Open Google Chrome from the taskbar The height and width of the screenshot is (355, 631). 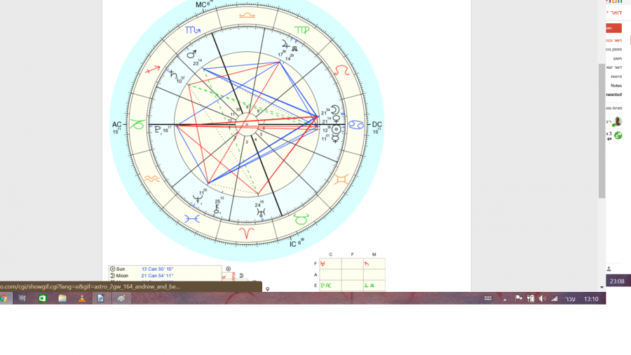(x=4, y=298)
